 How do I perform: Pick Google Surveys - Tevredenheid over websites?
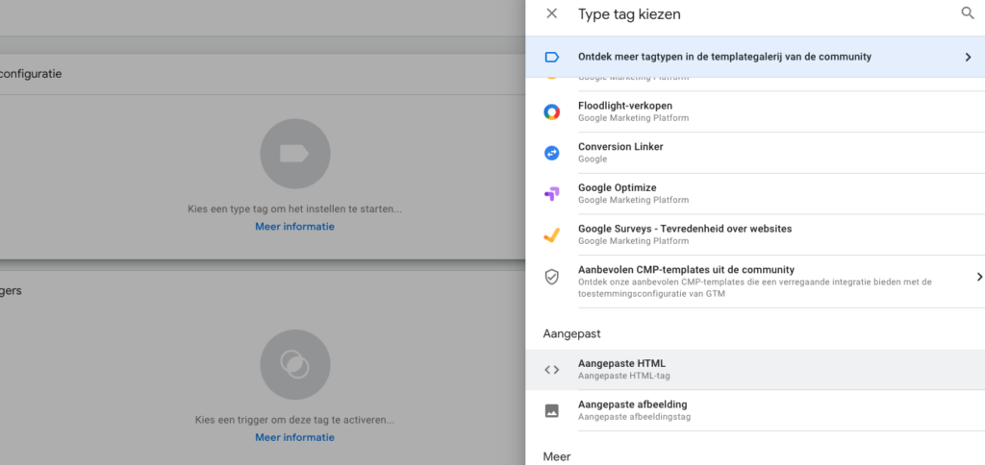coord(755,234)
